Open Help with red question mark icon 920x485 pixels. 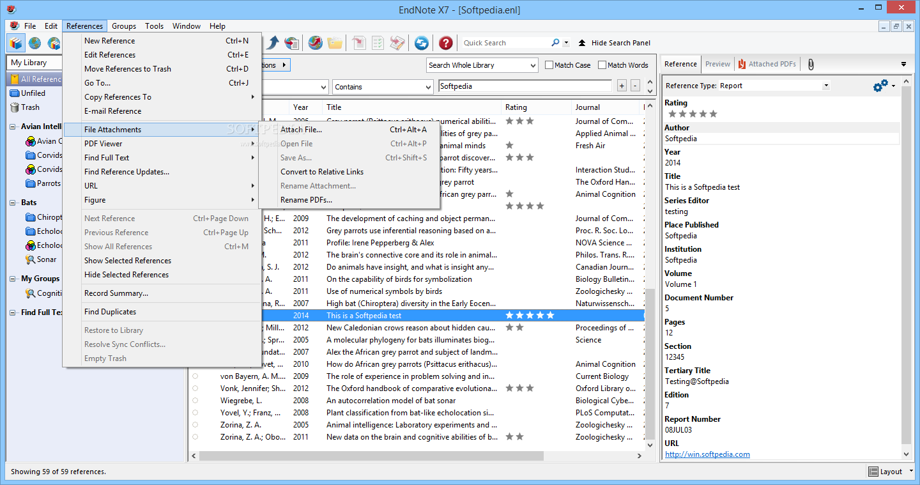[446, 43]
